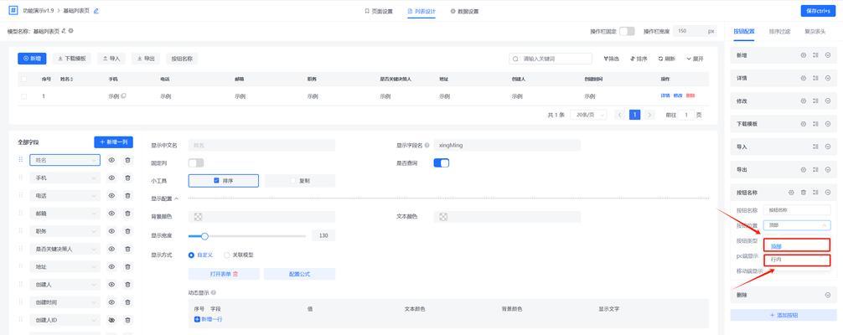The height and width of the screenshot is (335, 843).
Task: Choose 顶部 in the position dropdown list
Action: (x=797, y=245)
